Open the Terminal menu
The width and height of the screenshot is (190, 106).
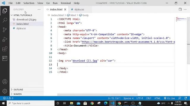[66, 3]
